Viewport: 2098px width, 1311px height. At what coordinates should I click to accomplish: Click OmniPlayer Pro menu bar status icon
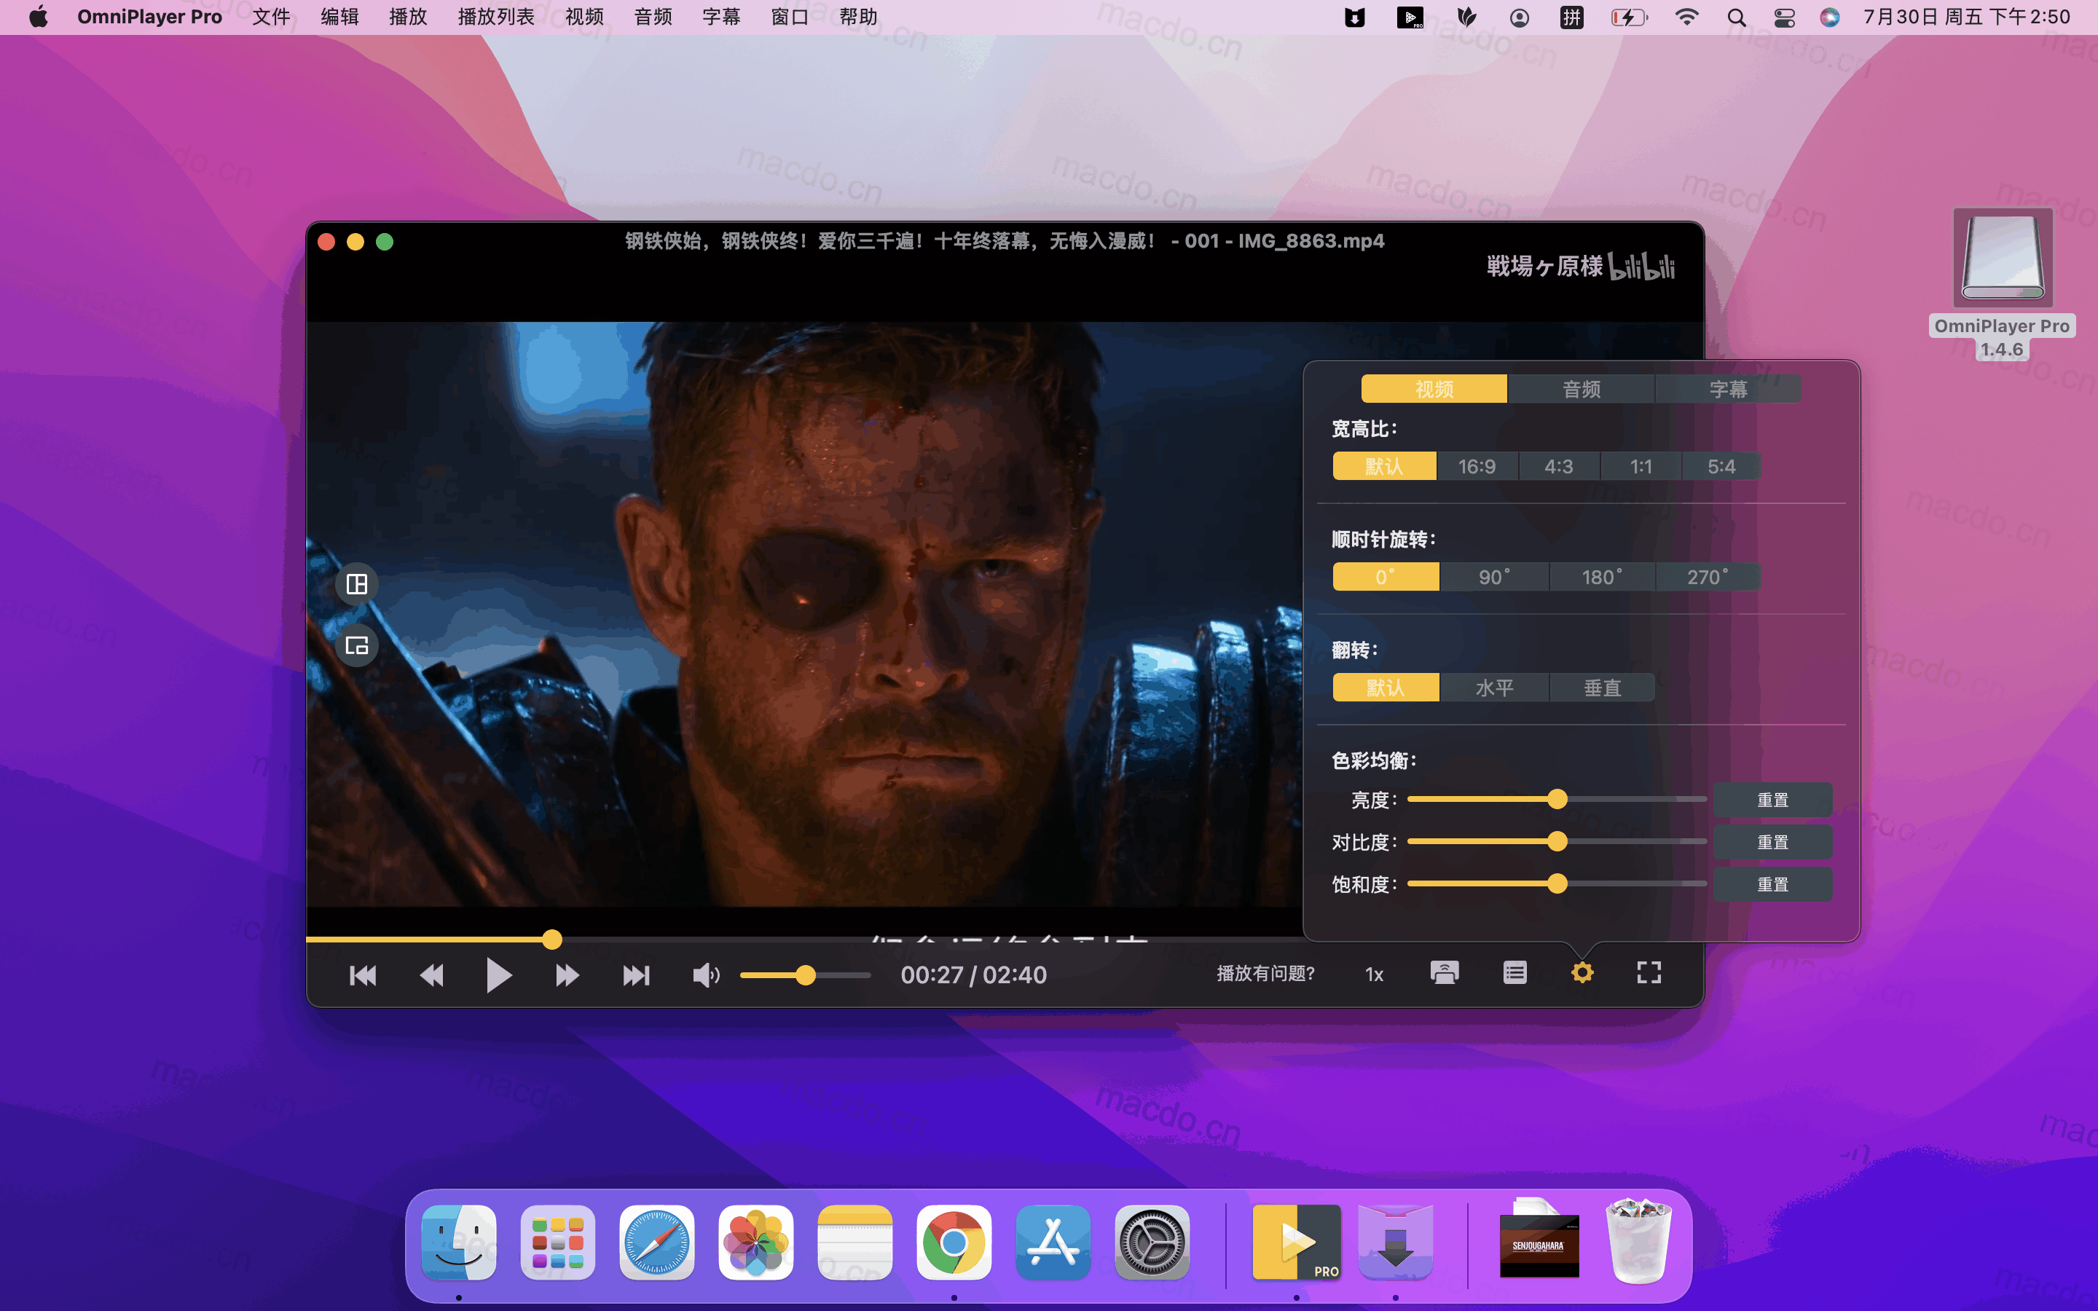[1410, 17]
